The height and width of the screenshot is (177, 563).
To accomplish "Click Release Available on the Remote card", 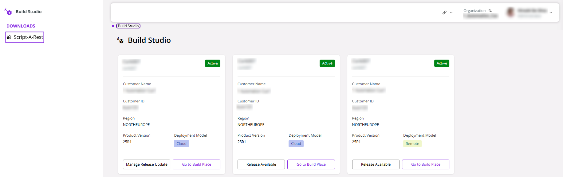I will [376, 164].
